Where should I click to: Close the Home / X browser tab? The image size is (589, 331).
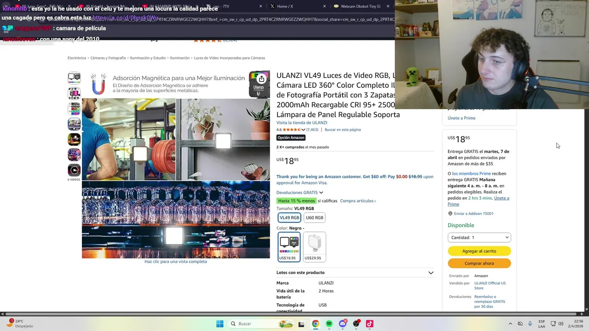[324, 6]
